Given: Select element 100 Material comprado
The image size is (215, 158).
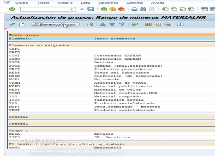Looking at the screenshot, I should pos(112,96).
